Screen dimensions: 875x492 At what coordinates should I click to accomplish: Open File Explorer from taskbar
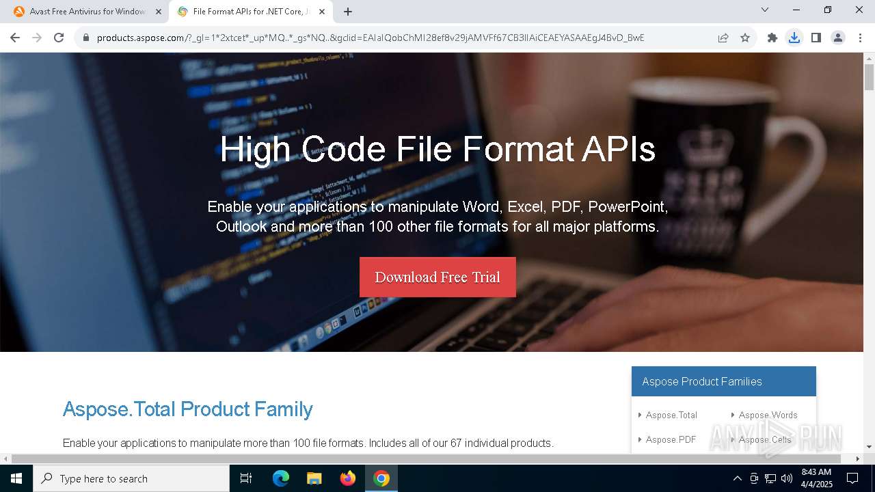(x=314, y=478)
